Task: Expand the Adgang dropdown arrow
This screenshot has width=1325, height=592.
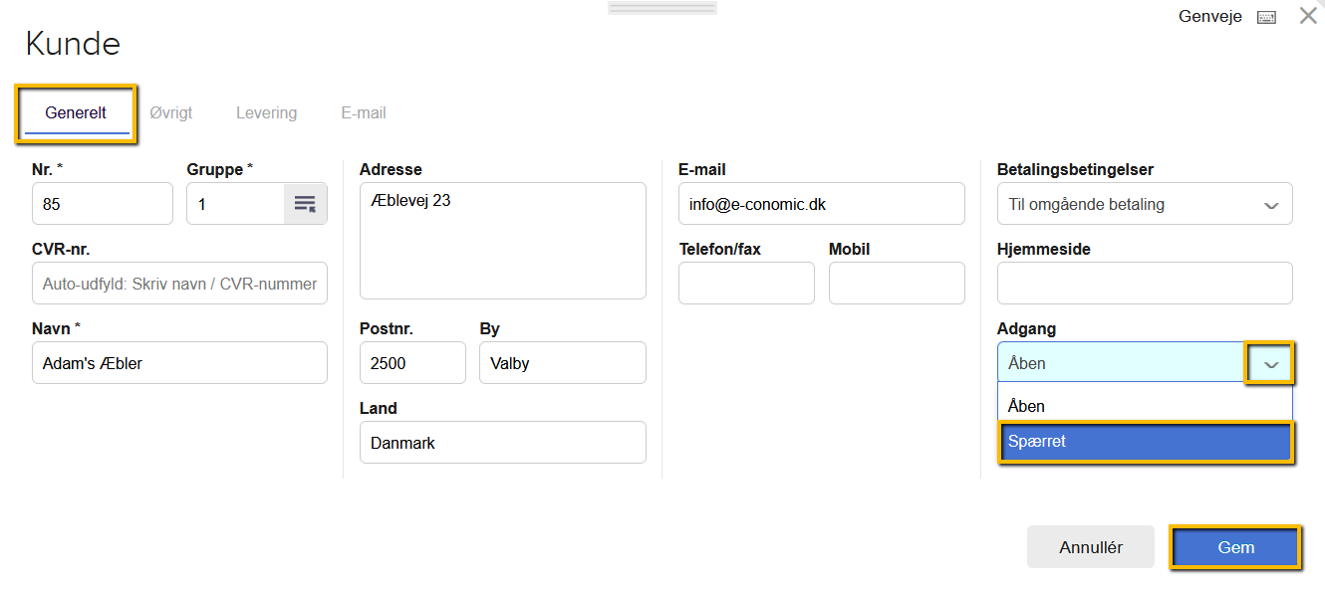Action: [x=1270, y=363]
